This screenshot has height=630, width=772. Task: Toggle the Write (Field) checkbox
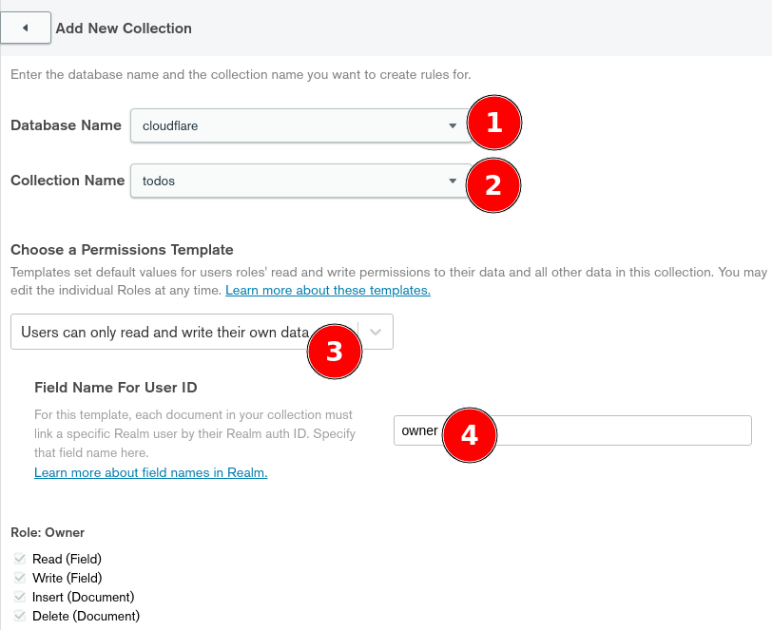coord(20,578)
